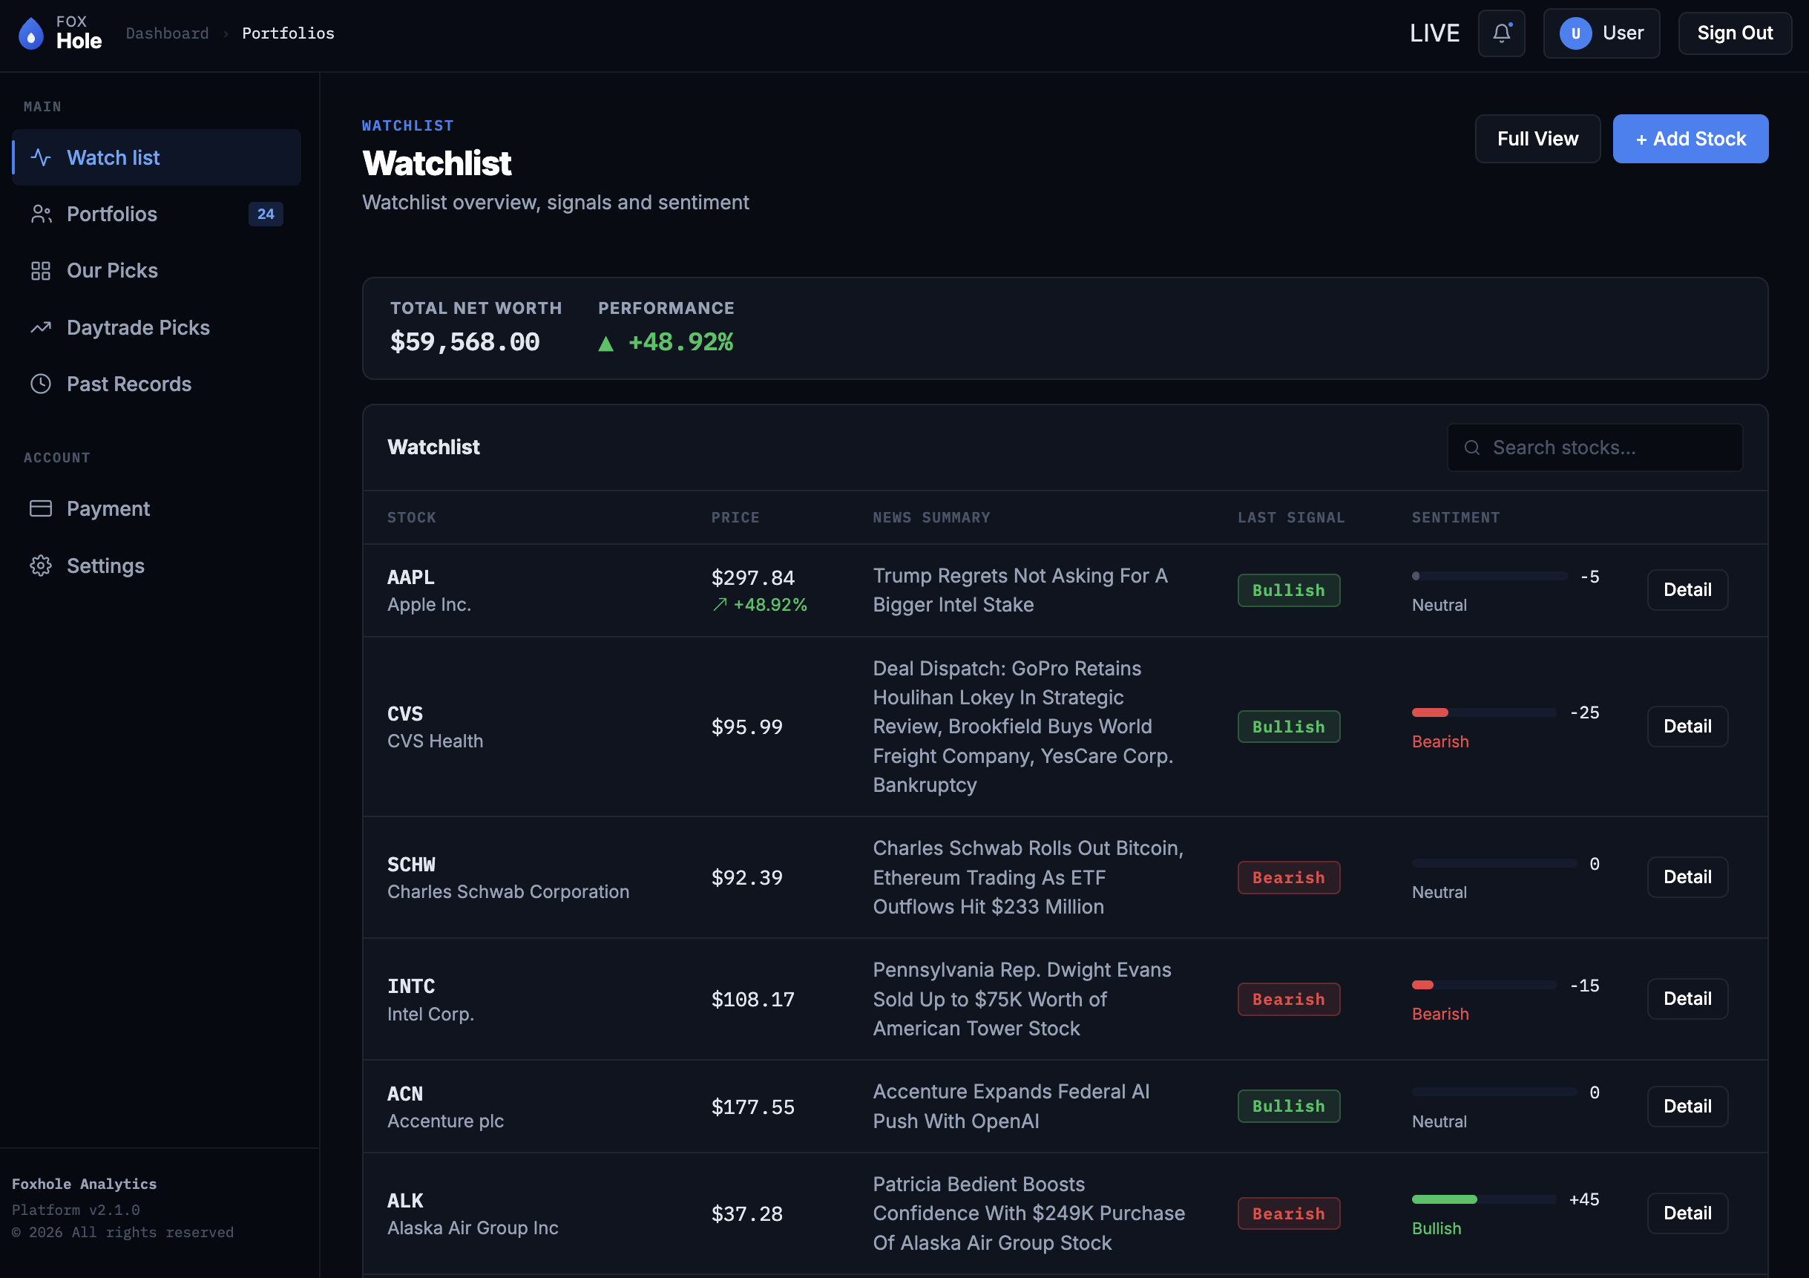The height and width of the screenshot is (1278, 1809).
Task: Click the SCHW Bearish signal badge
Action: 1288,877
